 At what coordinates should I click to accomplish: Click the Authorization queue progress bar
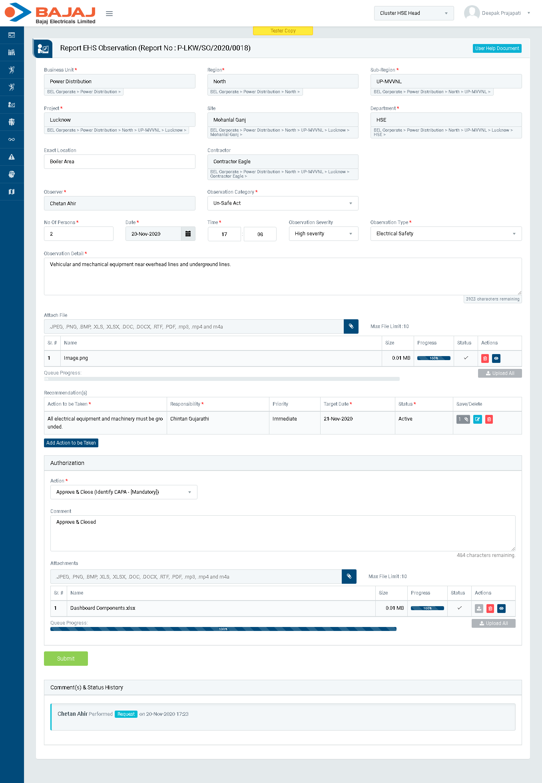pos(223,629)
